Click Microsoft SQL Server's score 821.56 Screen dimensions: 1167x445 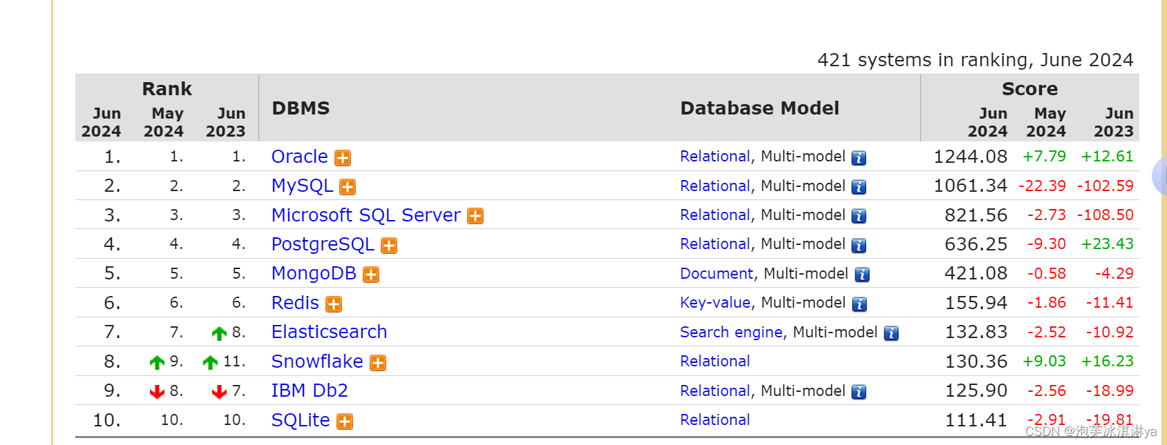pos(976,215)
